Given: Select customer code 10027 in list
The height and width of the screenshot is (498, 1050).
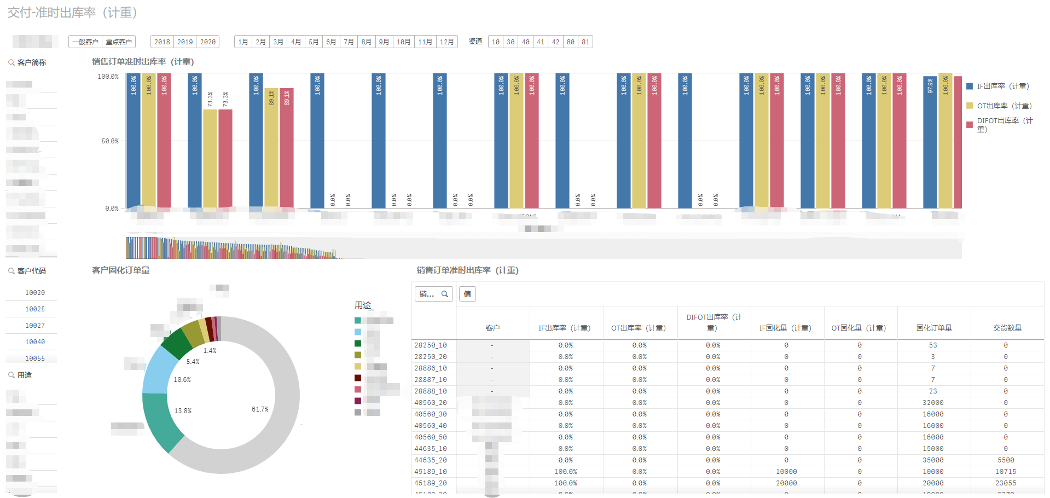Looking at the screenshot, I should pyautogui.click(x=35, y=326).
